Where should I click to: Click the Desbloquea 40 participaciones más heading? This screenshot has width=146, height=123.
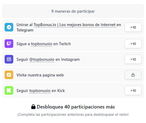pyautogui.click(x=76, y=107)
